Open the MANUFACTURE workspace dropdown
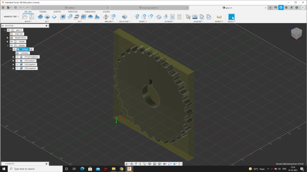This screenshot has height=172, width=307. coord(11,17)
